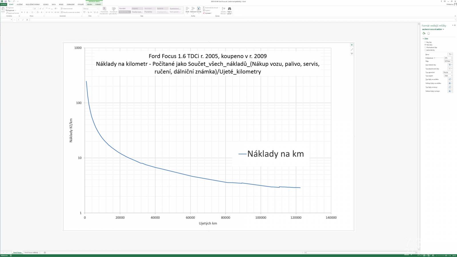The image size is (457, 257).
Task: Click the 'Kopírovat formát' format painter button
Action: coord(12,13)
